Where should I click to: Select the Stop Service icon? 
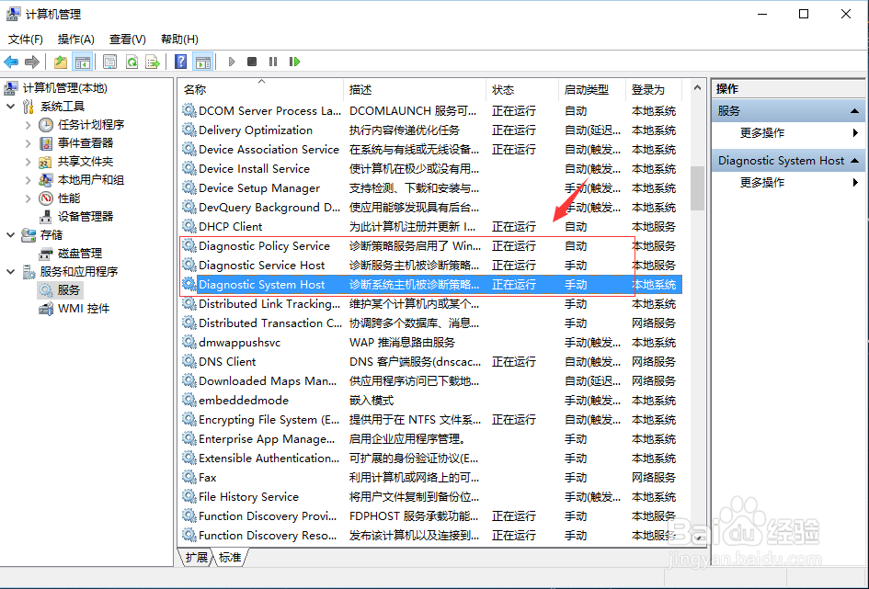[250, 62]
